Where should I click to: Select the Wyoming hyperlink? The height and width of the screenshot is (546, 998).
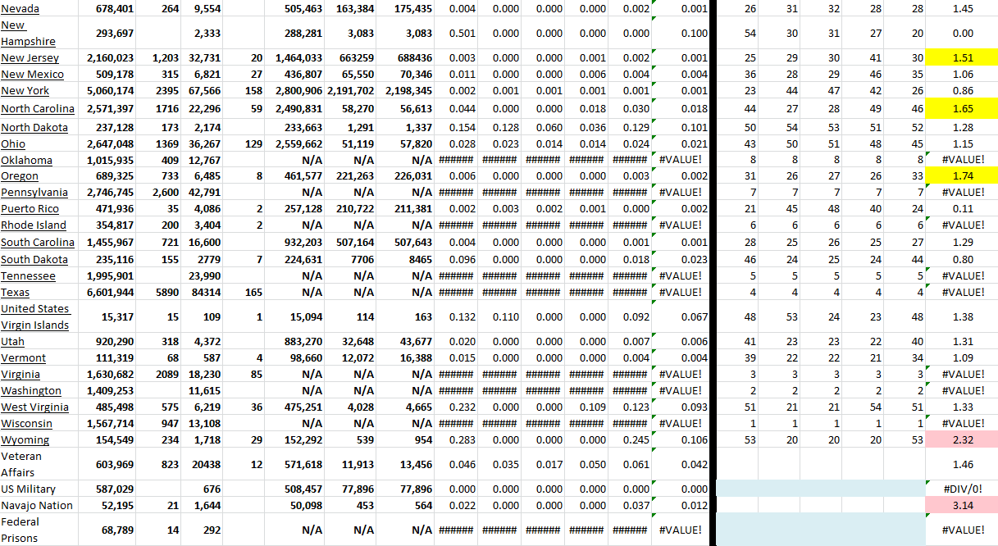25,439
